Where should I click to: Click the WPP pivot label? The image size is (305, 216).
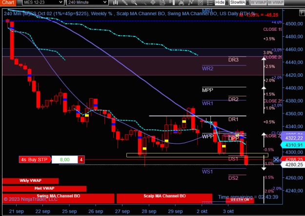208,136
